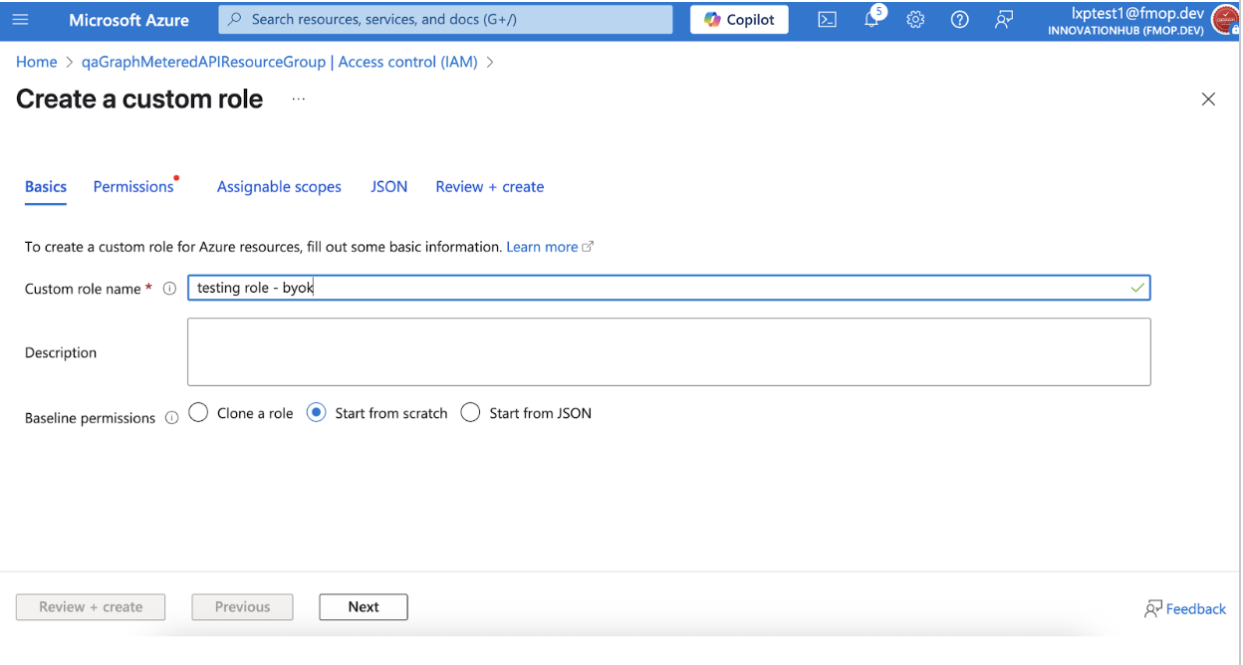Open Cloud Shell from the top bar
The image size is (1243, 665).
[x=827, y=20]
